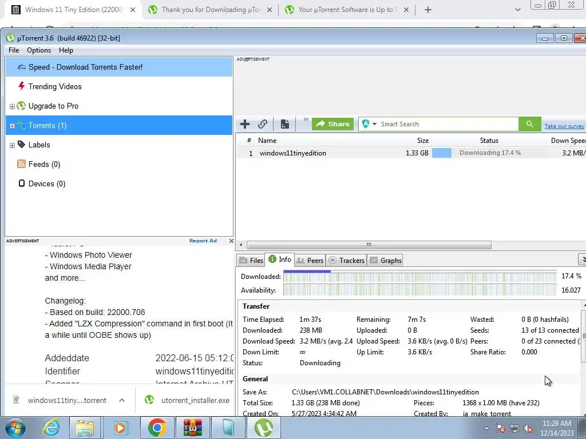Click the muted volume tray icon
The image size is (586, 439).
click(528, 428)
